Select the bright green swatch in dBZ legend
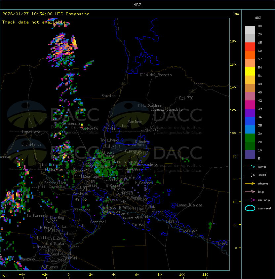 tap(250, 138)
